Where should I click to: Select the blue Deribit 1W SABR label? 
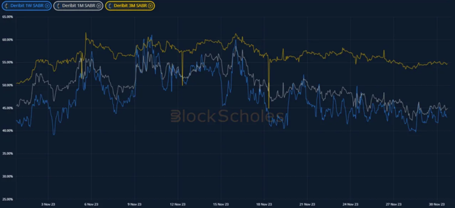(x=27, y=6)
